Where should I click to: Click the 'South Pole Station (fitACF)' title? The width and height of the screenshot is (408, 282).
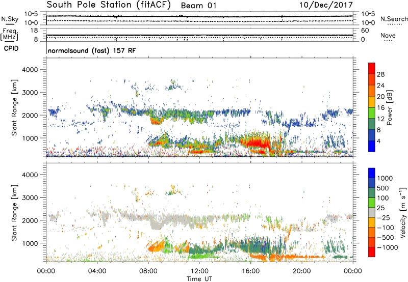click(109, 5)
